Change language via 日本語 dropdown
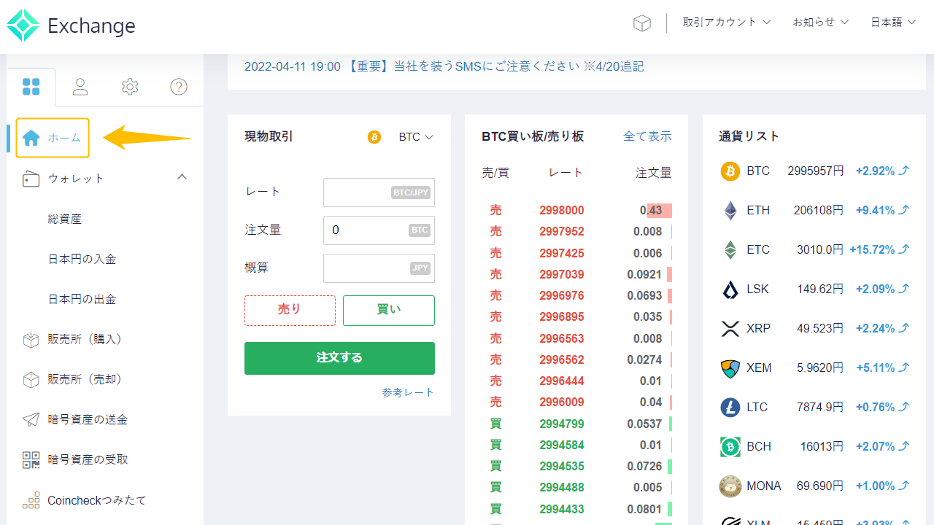934x525 pixels. (x=893, y=23)
